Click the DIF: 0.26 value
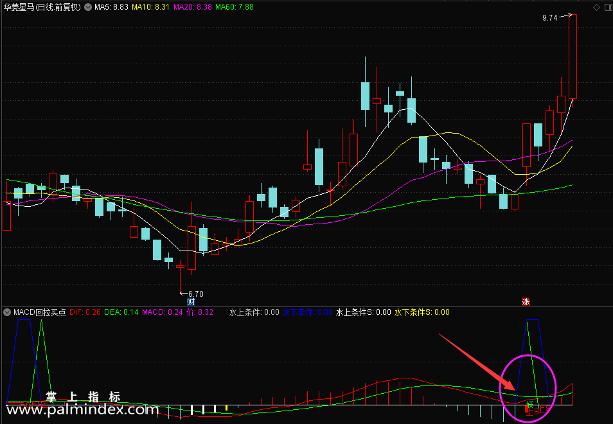 point(85,312)
